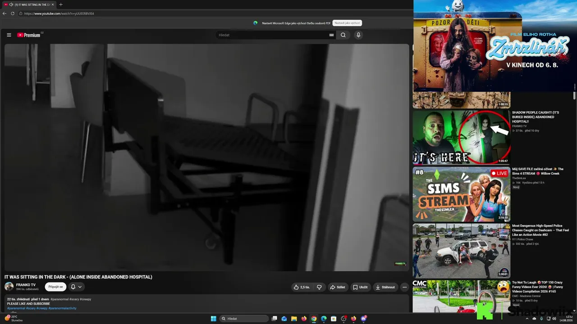Mute the tab via its speaker icon
This screenshot has width=577, height=324.
(11, 4)
